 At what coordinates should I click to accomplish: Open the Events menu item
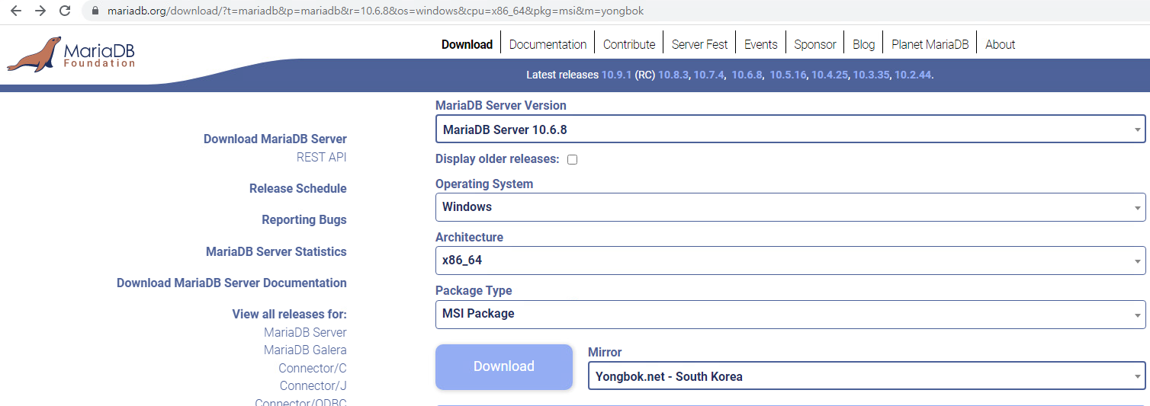click(x=760, y=44)
